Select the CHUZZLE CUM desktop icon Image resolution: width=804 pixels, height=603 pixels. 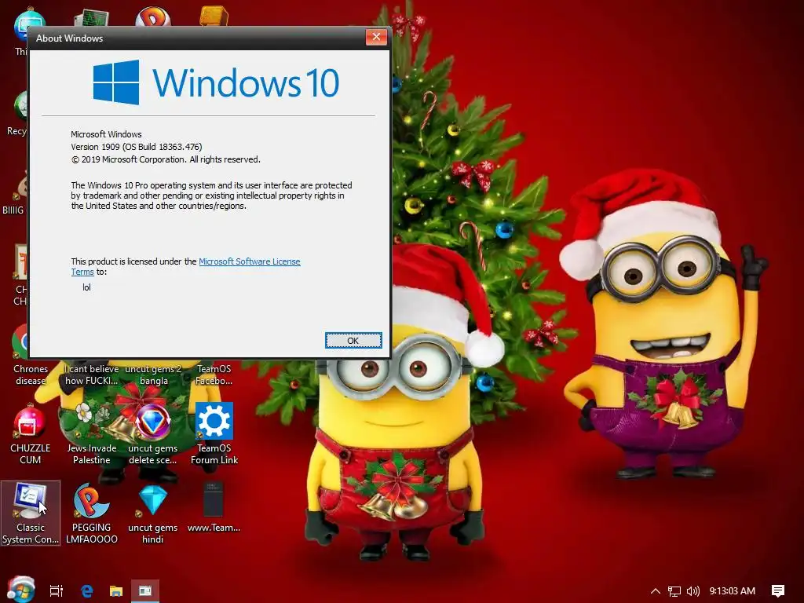(x=31, y=434)
